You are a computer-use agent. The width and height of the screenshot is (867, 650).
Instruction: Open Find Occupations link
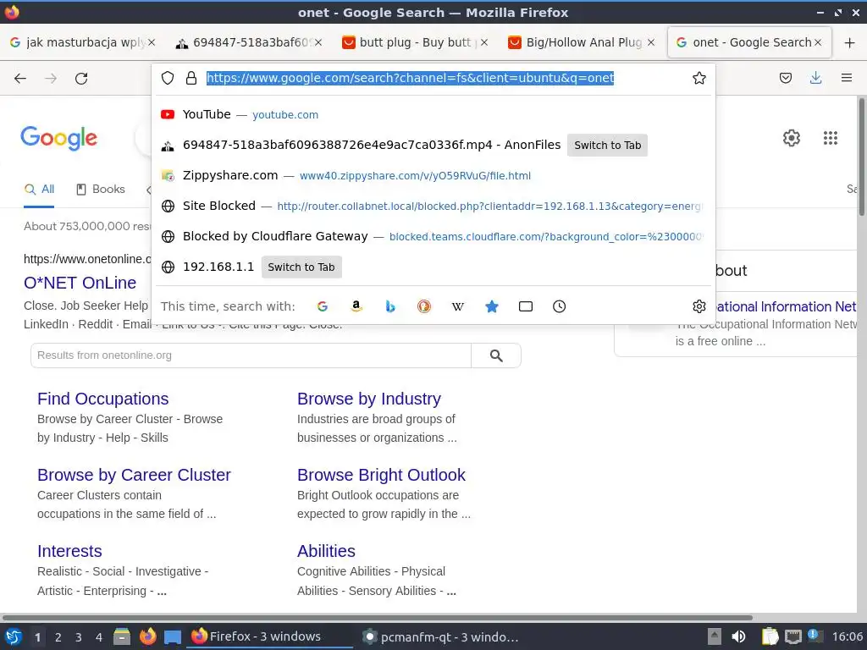click(102, 399)
